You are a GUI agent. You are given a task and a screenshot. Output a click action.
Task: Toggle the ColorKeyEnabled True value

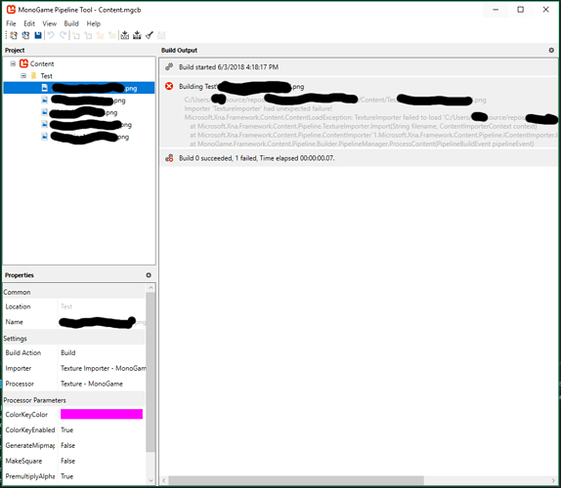[103, 430]
